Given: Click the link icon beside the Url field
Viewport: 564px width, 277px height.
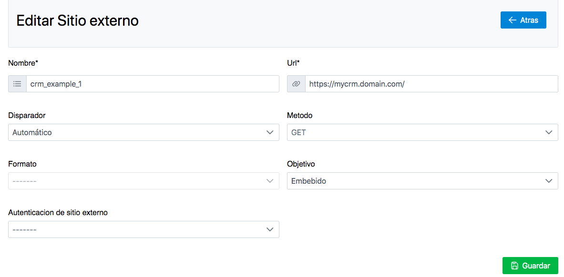Looking at the screenshot, I should [296, 84].
